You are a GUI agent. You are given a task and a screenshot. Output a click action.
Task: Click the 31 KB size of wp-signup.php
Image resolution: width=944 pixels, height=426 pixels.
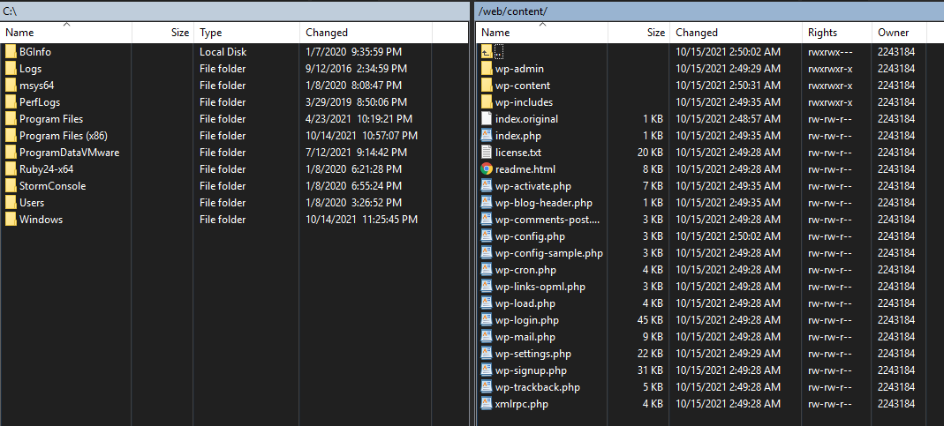tap(650, 370)
